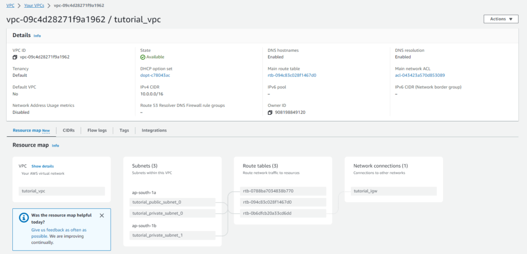Open the Details Info link
The width and height of the screenshot is (527, 254).
point(37,36)
